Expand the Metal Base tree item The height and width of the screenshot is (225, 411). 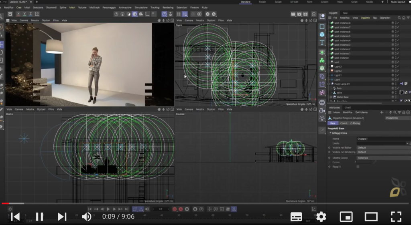(x=331, y=97)
